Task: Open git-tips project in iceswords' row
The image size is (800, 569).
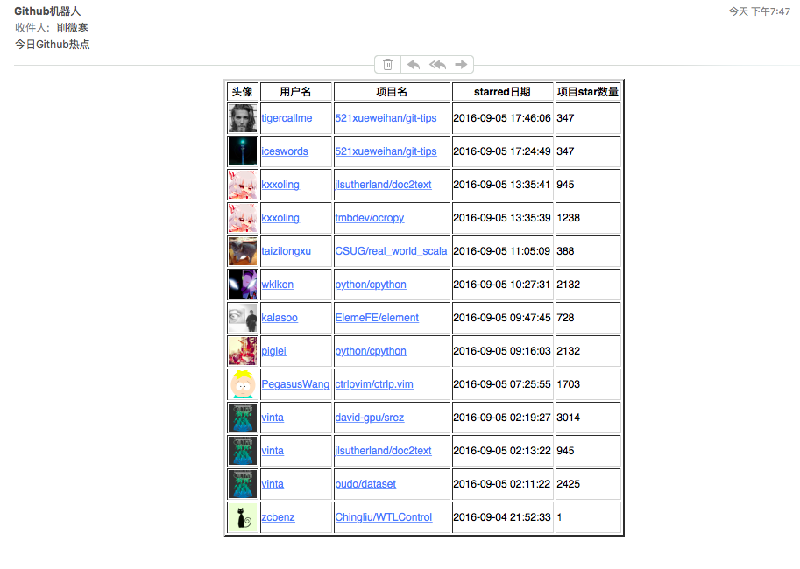Action: [386, 151]
